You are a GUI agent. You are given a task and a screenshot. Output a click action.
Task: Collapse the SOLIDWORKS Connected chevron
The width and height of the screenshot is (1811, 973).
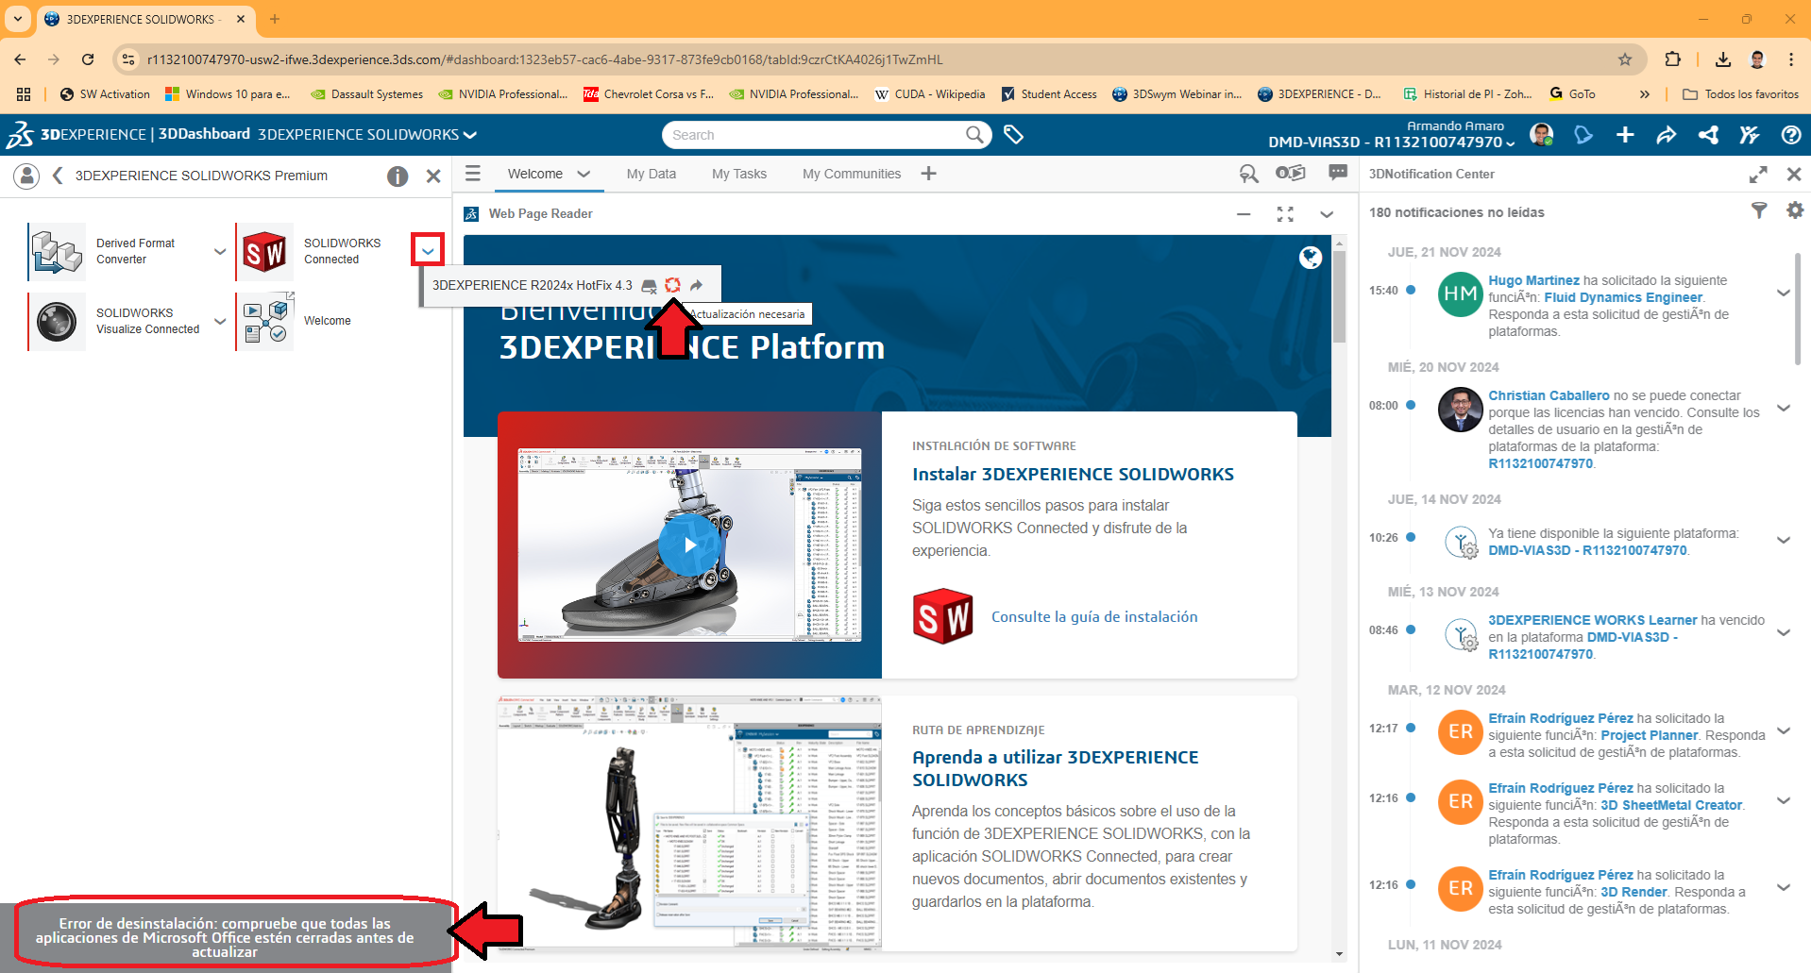click(428, 251)
